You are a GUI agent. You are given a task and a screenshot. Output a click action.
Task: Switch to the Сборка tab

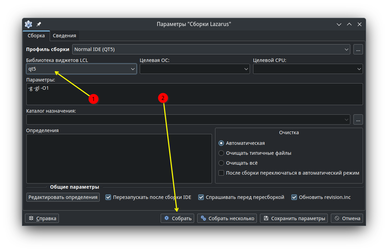(36, 36)
